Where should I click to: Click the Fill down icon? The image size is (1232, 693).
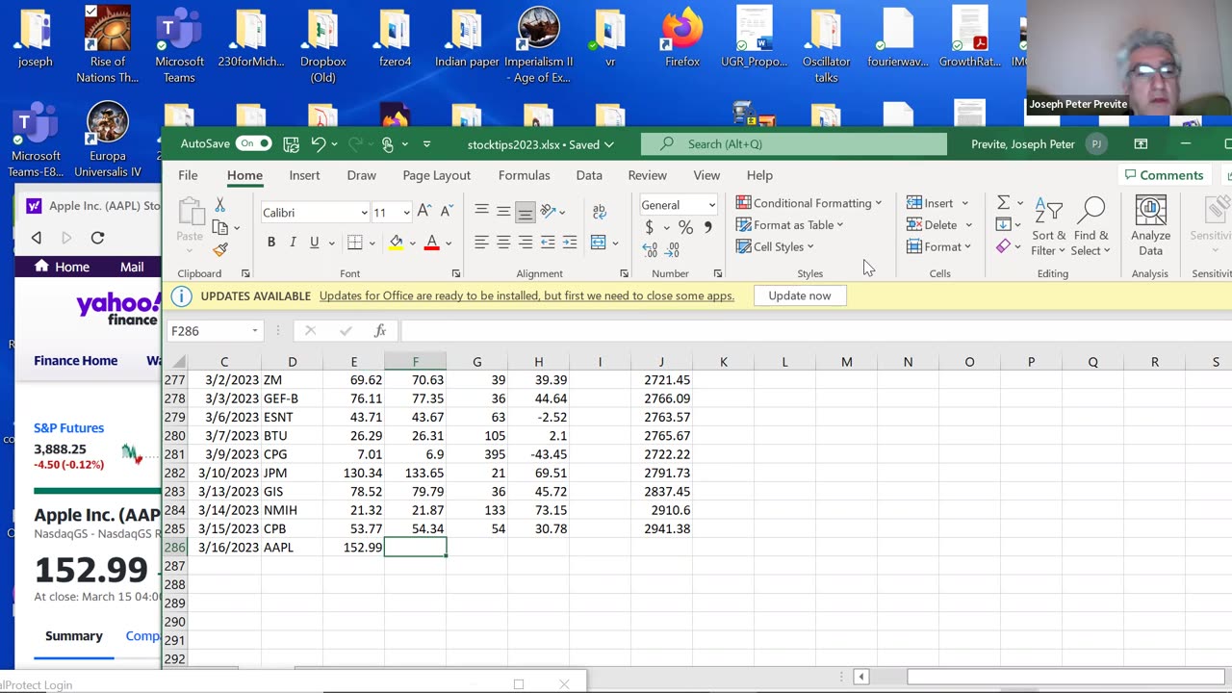[1003, 224]
